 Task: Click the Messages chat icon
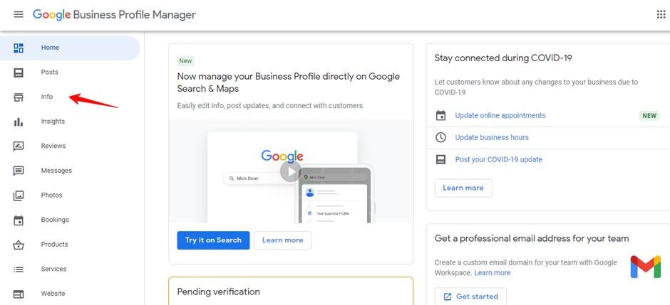[x=19, y=171]
